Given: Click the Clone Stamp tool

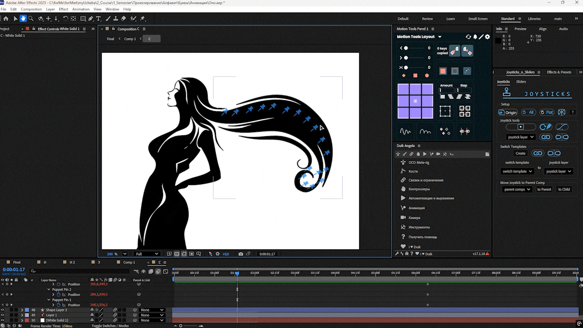Looking at the screenshot, I should (116, 19).
